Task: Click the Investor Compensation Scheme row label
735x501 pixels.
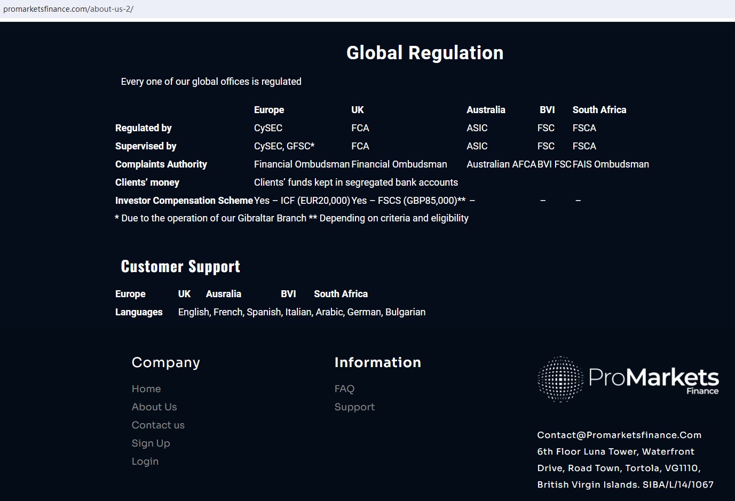Action: click(184, 201)
